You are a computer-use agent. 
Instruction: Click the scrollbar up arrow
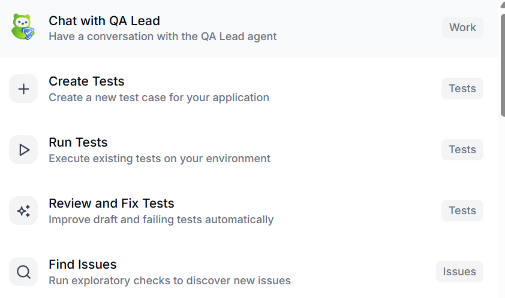point(503,5)
